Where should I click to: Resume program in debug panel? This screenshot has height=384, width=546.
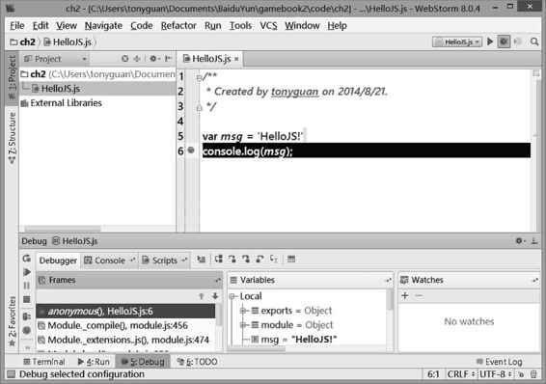point(27,272)
